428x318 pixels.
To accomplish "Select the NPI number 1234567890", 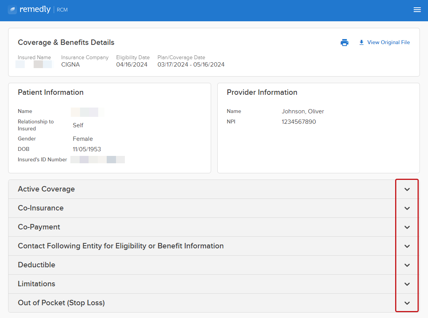I will [298, 121].
